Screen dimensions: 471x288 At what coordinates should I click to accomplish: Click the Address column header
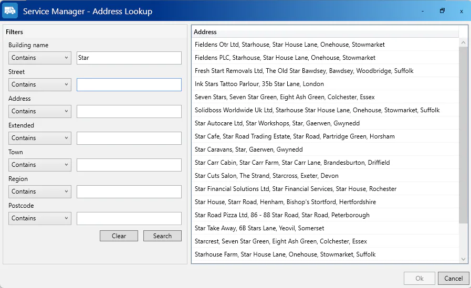(x=326, y=32)
